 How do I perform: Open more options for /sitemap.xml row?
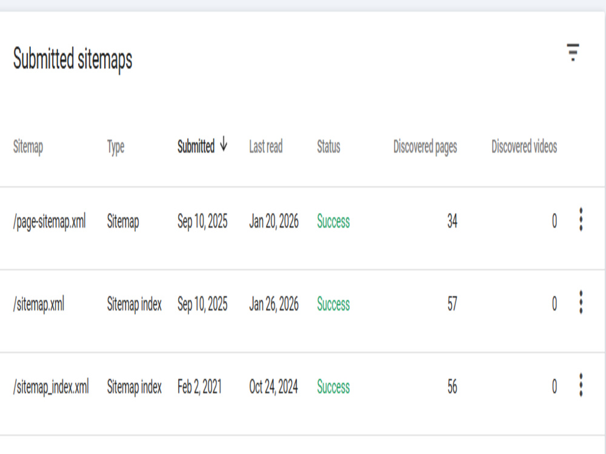pyautogui.click(x=581, y=302)
